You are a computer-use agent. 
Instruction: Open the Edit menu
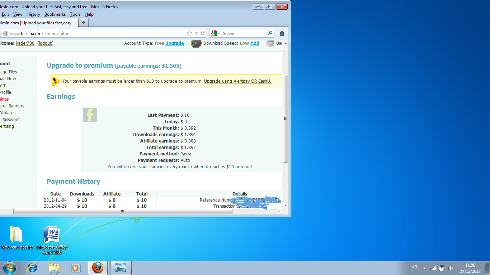[5, 14]
